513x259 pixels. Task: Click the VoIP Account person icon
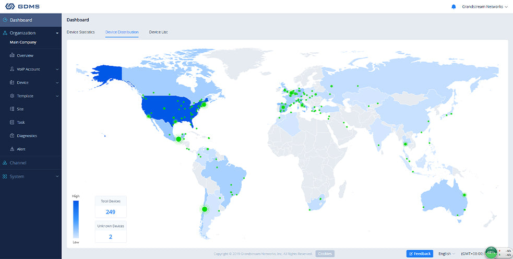click(x=12, y=69)
